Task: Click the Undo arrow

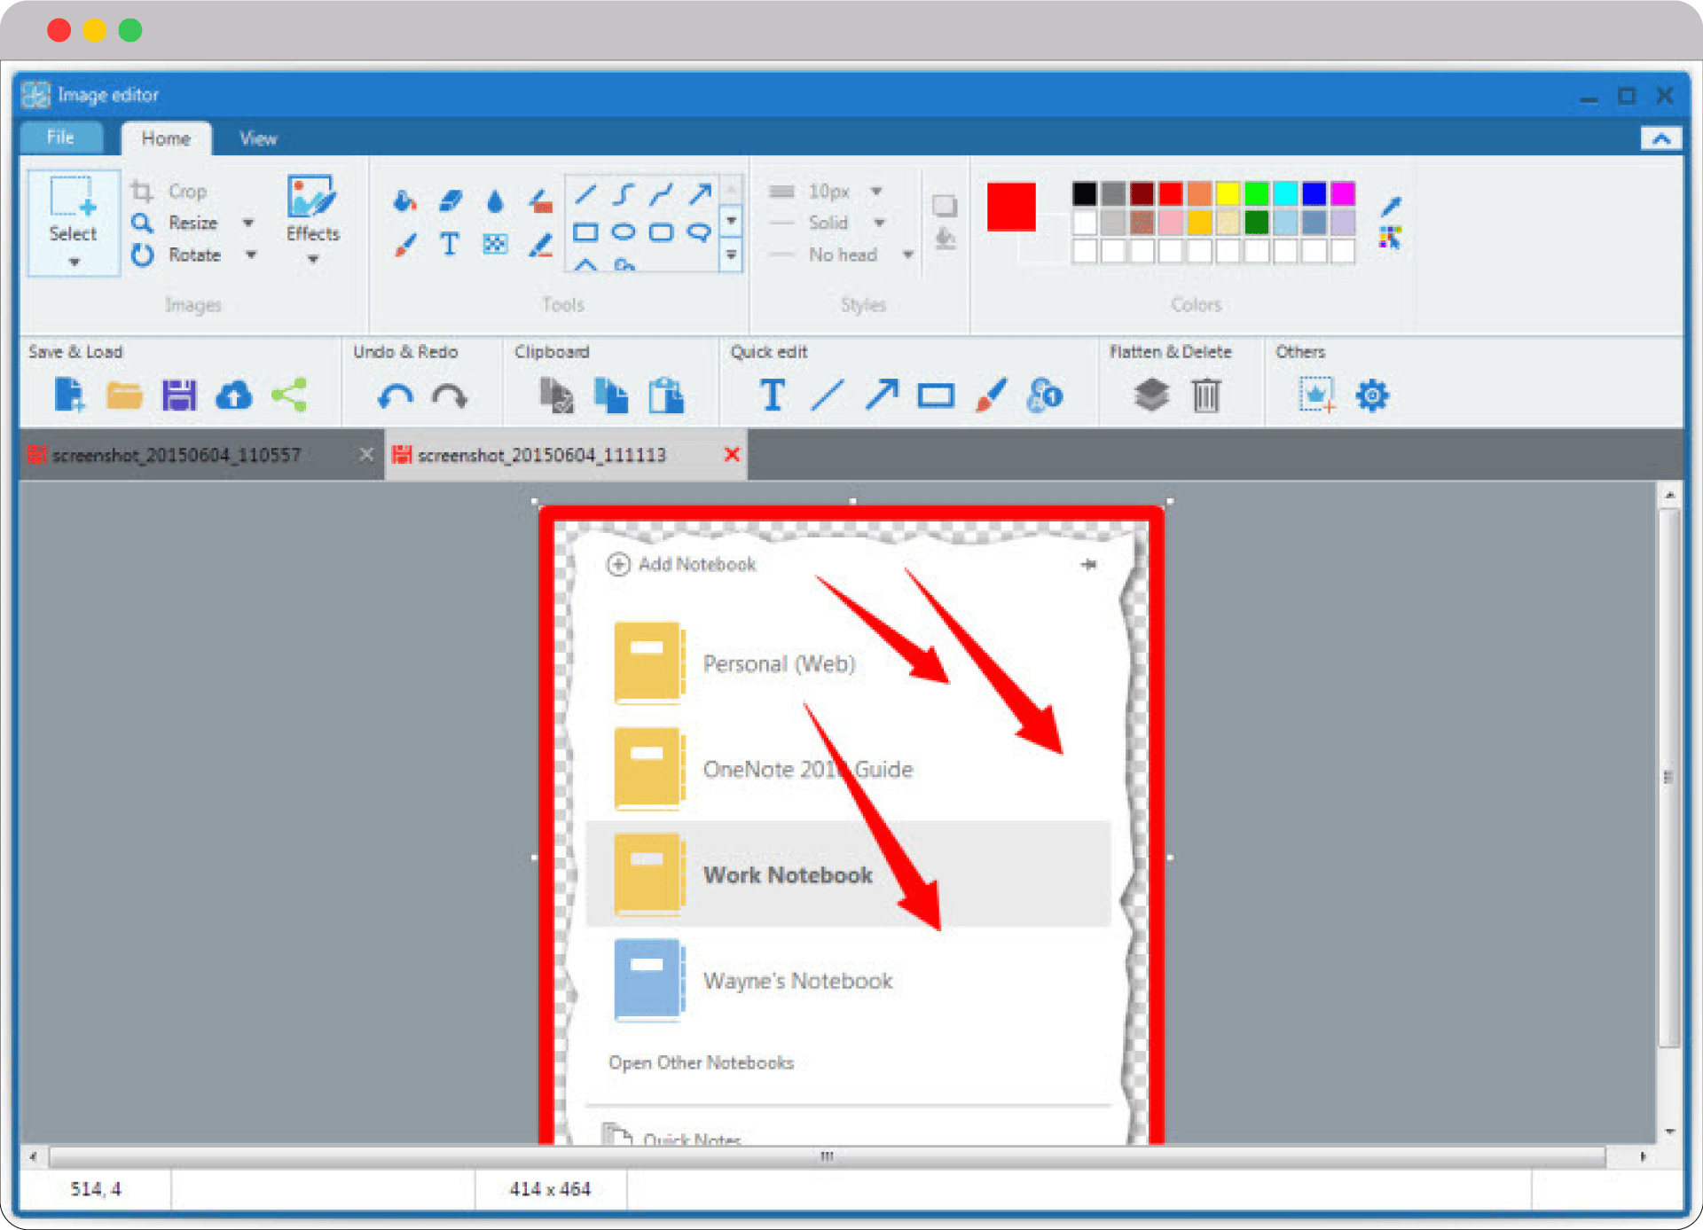Action: pos(395,396)
